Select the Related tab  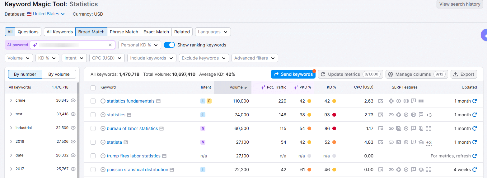pos(182,32)
